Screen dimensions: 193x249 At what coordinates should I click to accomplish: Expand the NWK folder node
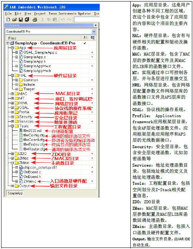tap(12, 103)
